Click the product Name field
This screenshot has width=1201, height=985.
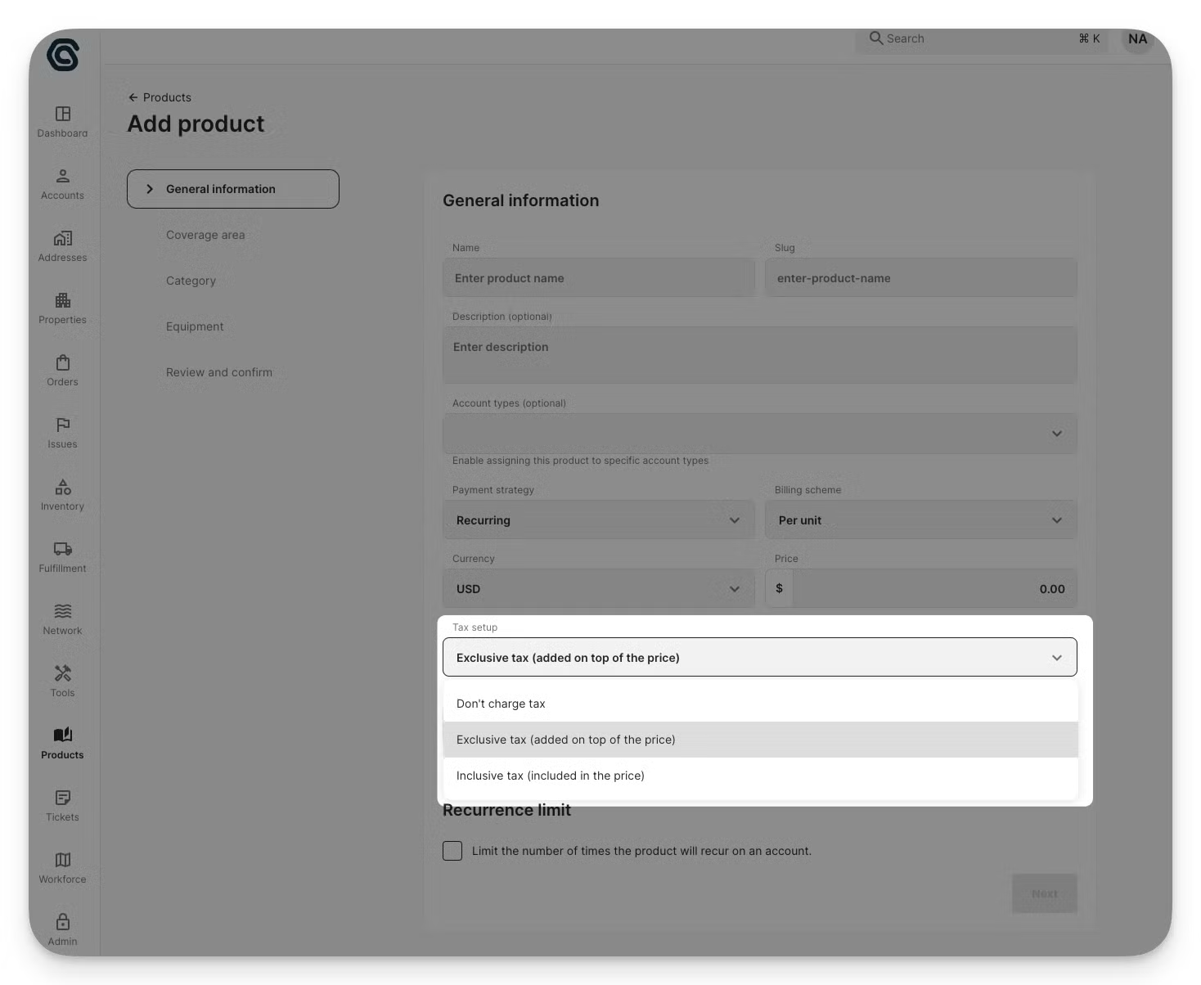pos(599,278)
